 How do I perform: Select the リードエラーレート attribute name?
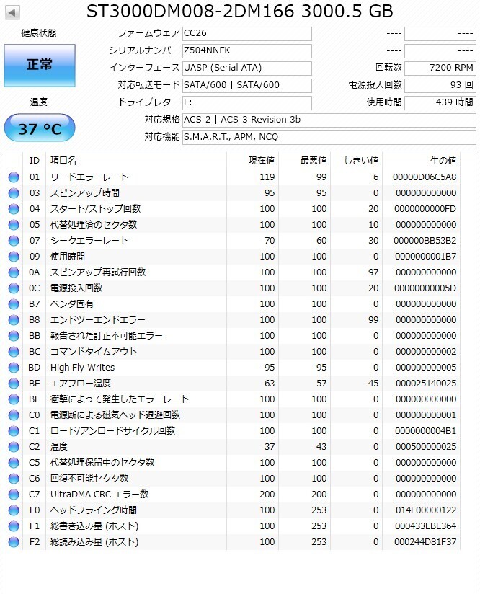[x=89, y=177]
